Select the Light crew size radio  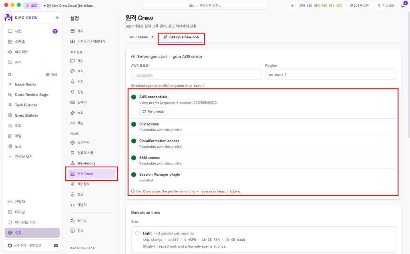(x=138, y=233)
